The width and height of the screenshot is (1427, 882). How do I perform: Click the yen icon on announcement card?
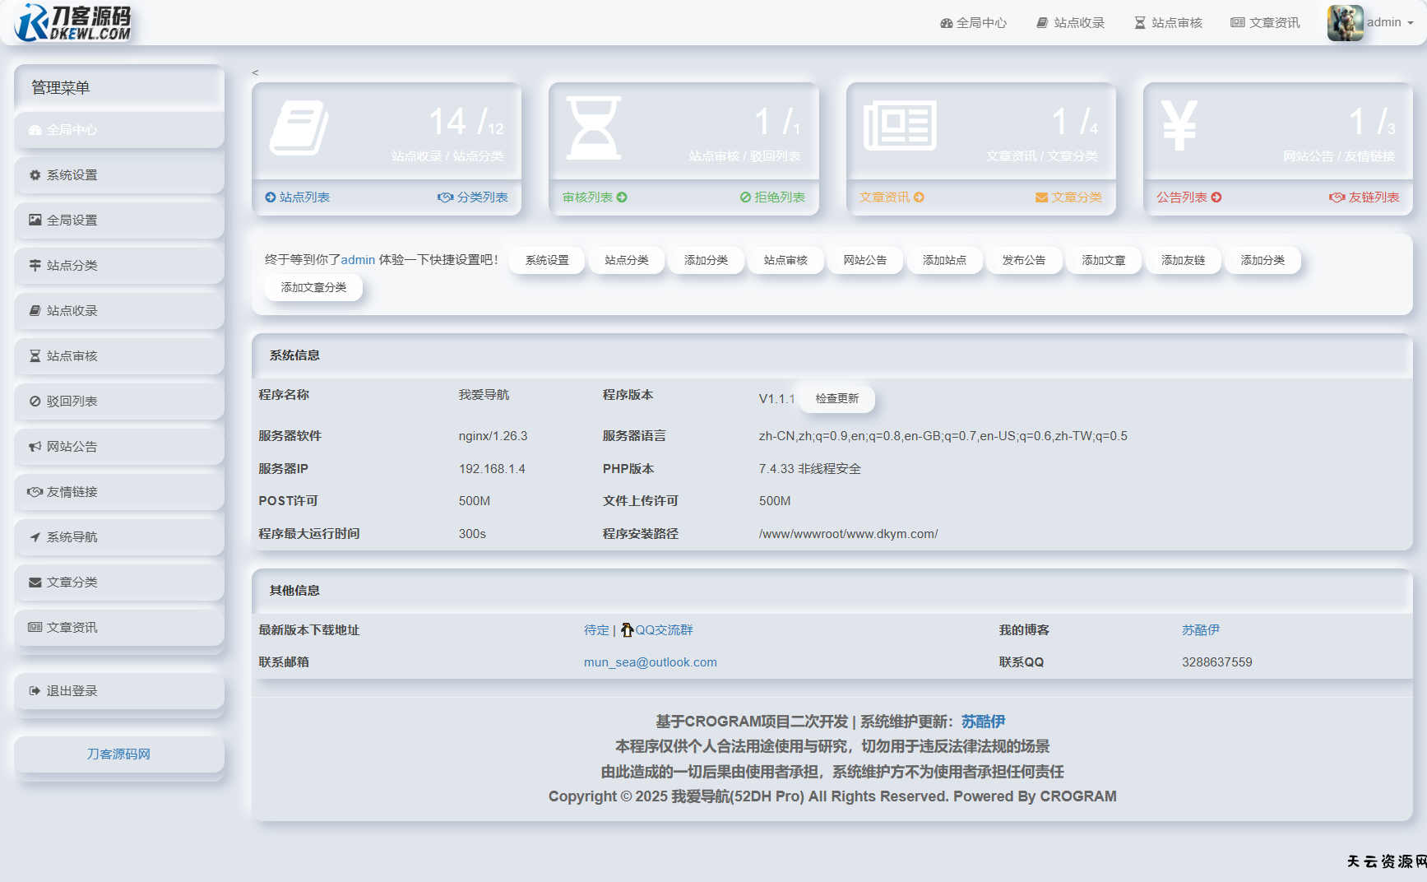[x=1179, y=126]
